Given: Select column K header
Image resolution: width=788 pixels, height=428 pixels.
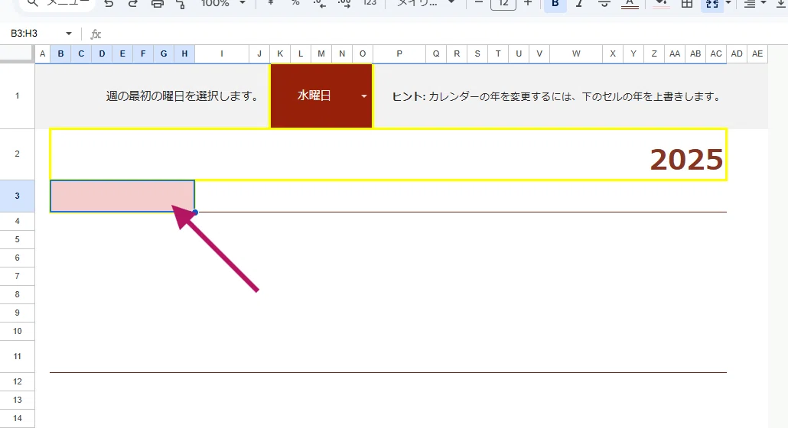Looking at the screenshot, I should (x=280, y=53).
